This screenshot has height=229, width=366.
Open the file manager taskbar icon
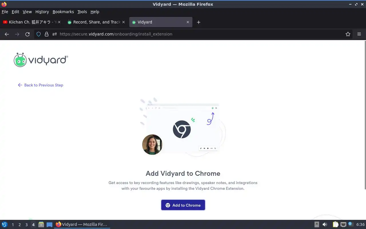click(x=41, y=224)
